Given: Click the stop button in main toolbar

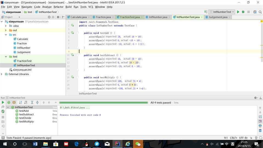Looking at the screenshot, I should pyautogui.click(x=248, y=12).
